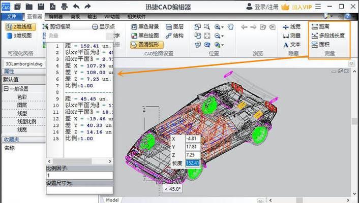359x203 pixels.
Task: Click the X coordinate field showing -4.81
Action: pos(193,139)
